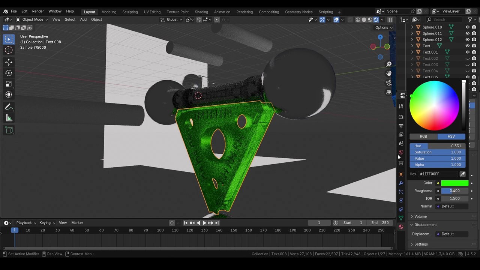Select the Select Box tool
Screen dimensions: 480x270
[x=9, y=39]
